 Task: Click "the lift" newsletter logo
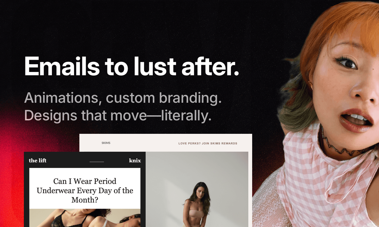[38, 160]
